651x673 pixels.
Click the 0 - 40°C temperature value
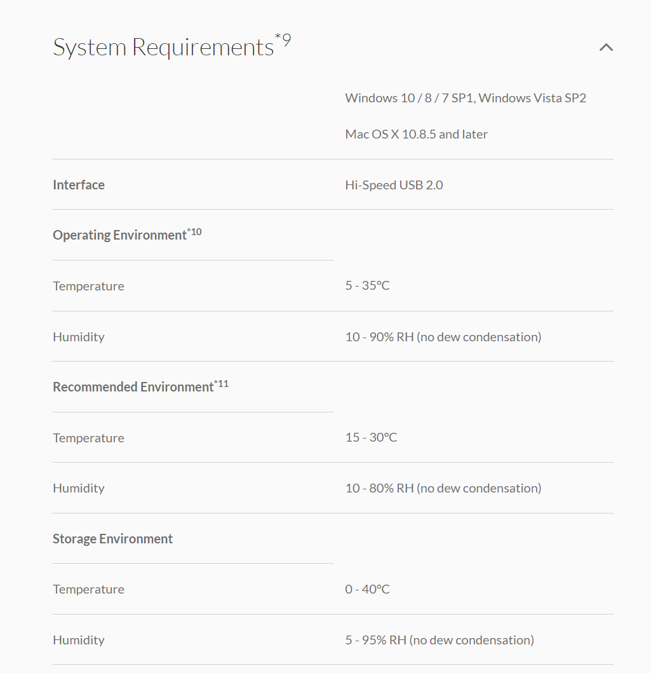[367, 589]
